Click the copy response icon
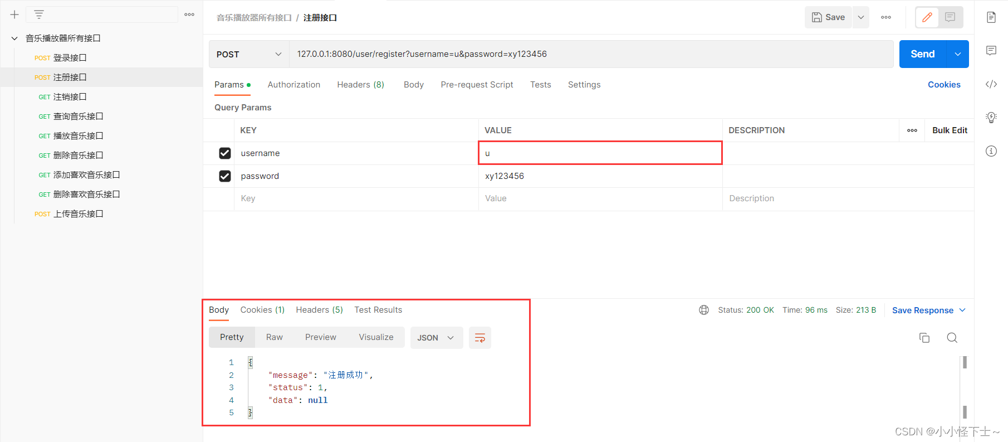1008x442 pixels. click(924, 338)
